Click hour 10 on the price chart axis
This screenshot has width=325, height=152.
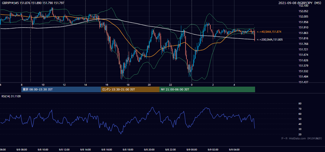[43, 85]
